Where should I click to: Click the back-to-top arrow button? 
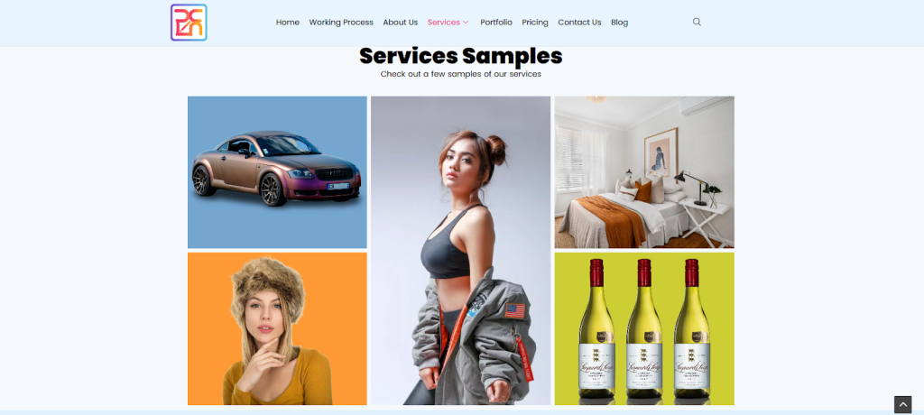[x=902, y=404]
